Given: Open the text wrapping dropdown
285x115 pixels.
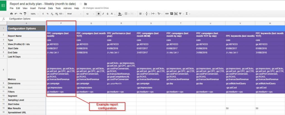Looking at the screenshot, I should pyautogui.click(x=154, y=14).
